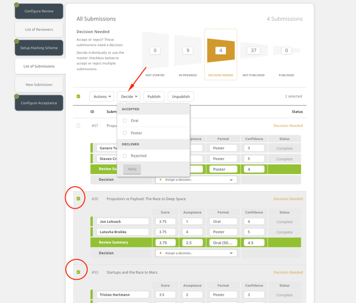Image resolution: width=356 pixels, height=303 pixels.
Task: Filter by In Progress stage showing 9
Action: tap(188, 51)
